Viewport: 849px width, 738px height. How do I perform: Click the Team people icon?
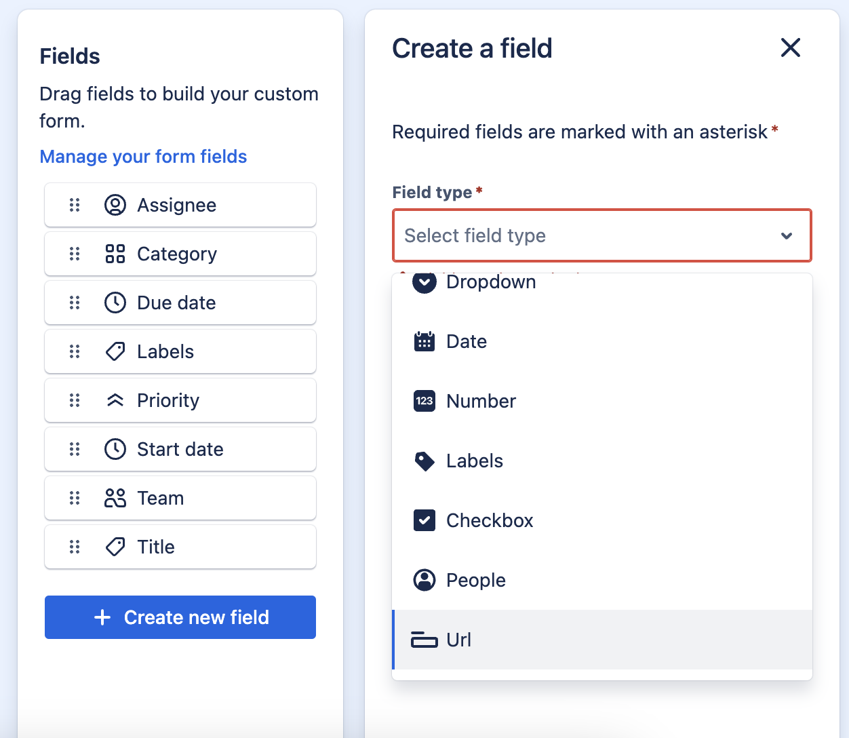coord(115,498)
